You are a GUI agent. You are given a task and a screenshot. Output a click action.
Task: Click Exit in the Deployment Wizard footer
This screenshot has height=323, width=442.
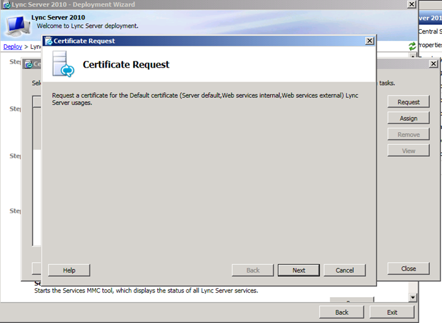point(392,312)
